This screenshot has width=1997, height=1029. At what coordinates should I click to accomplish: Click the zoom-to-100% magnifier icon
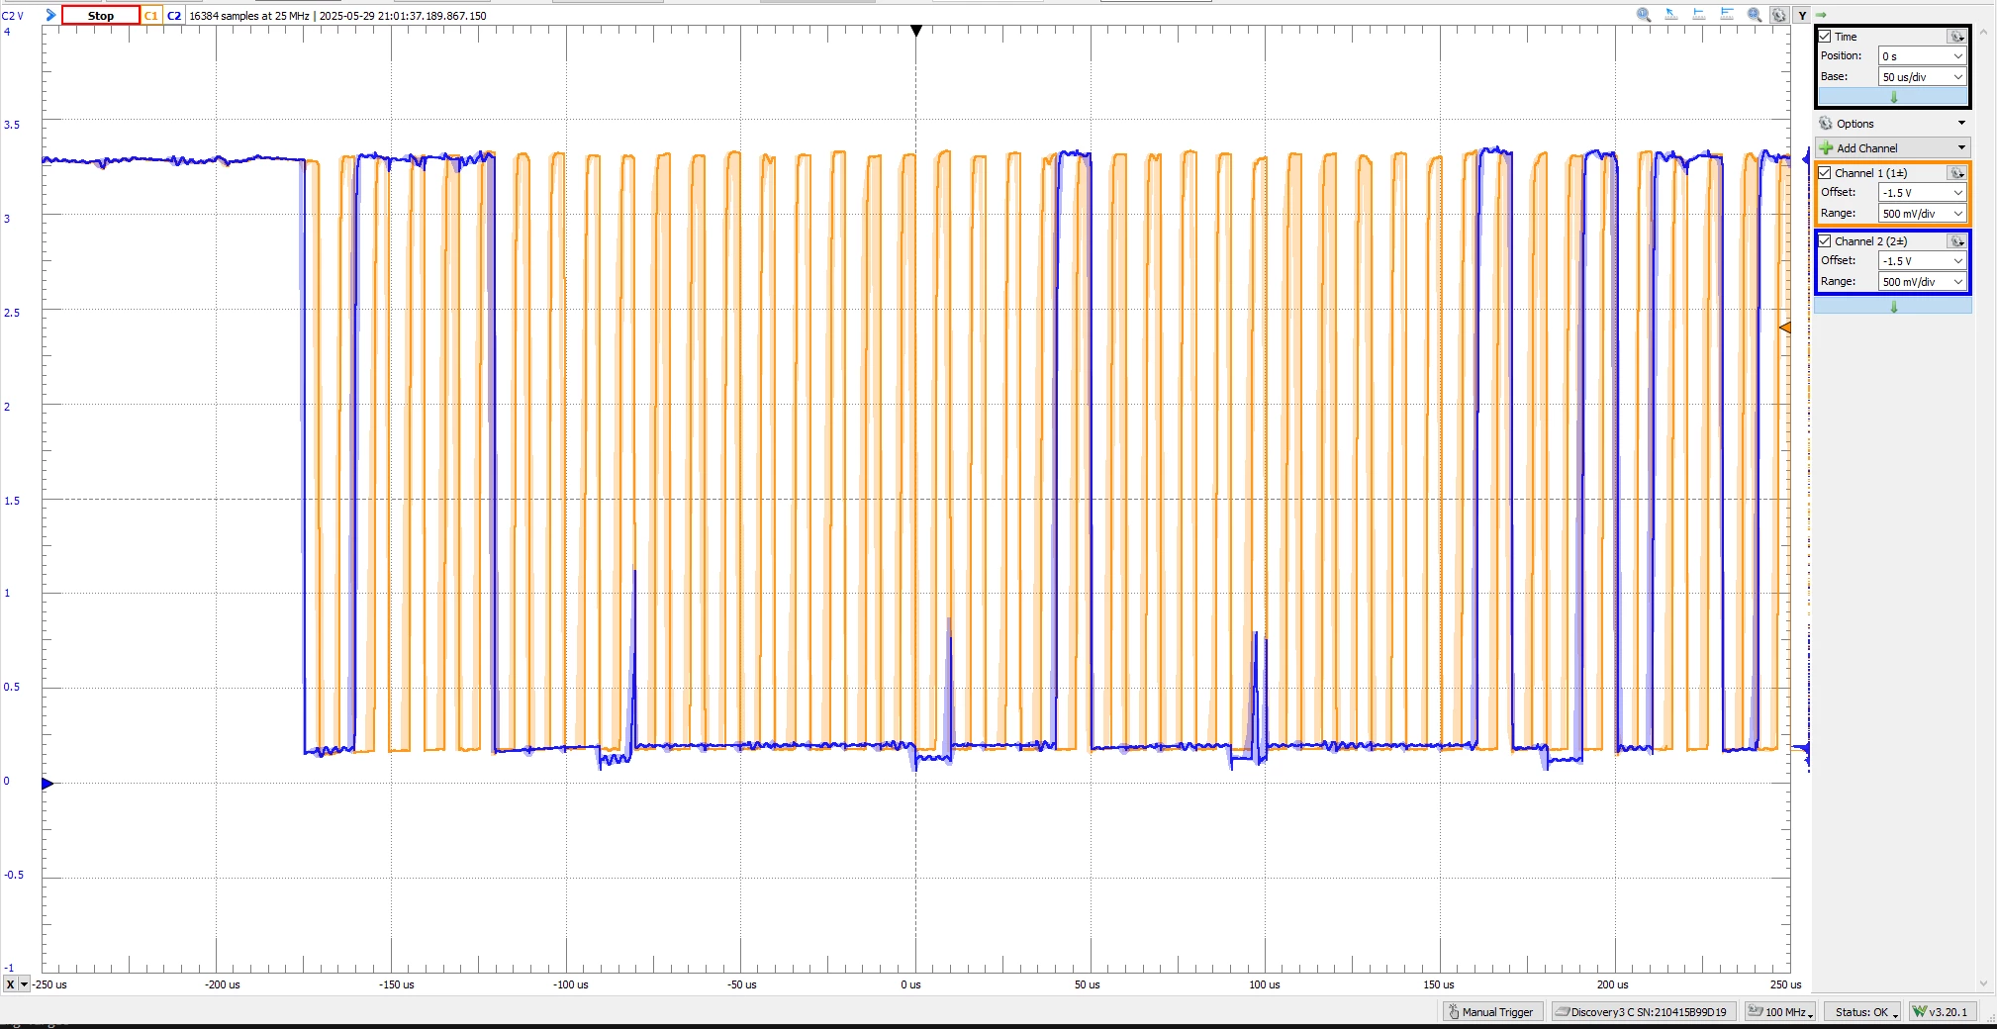tap(1644, 15)
